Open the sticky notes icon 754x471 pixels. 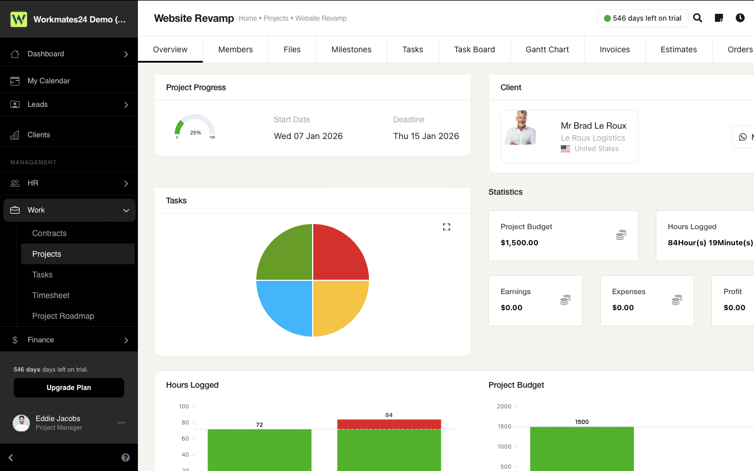(719, 18)
